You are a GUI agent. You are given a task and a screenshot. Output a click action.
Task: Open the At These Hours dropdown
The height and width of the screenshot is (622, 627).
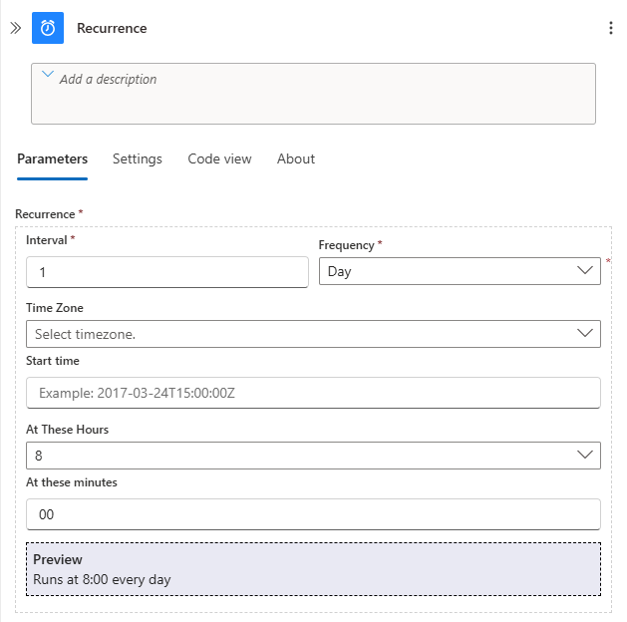click(x=313, y=456)
